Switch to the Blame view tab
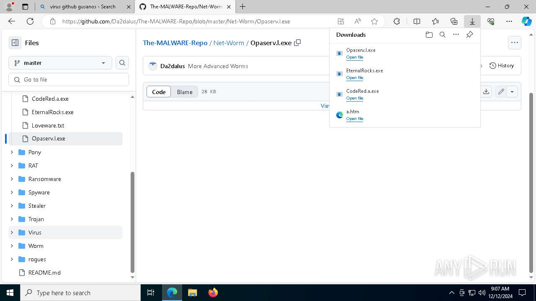536x301 pixels. [x=185, y=92]
